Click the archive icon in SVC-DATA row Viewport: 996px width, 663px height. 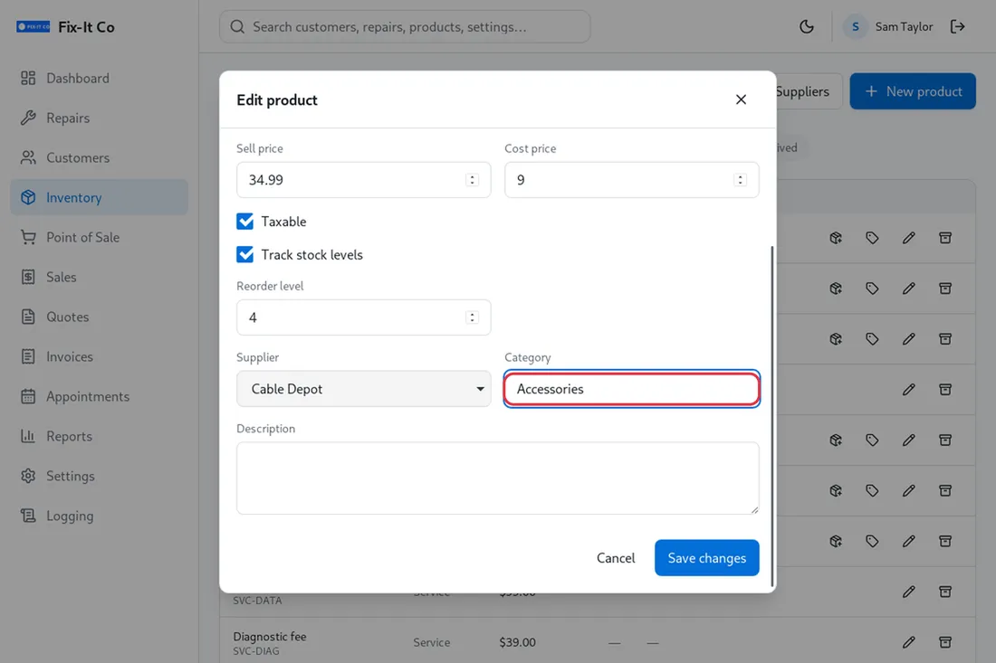(945, 592)
